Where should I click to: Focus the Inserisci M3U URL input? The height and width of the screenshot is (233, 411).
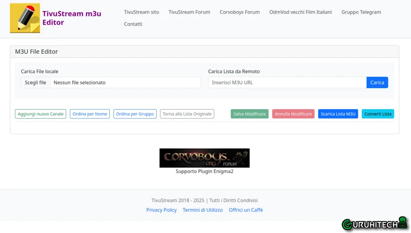(x=287, y=82)
